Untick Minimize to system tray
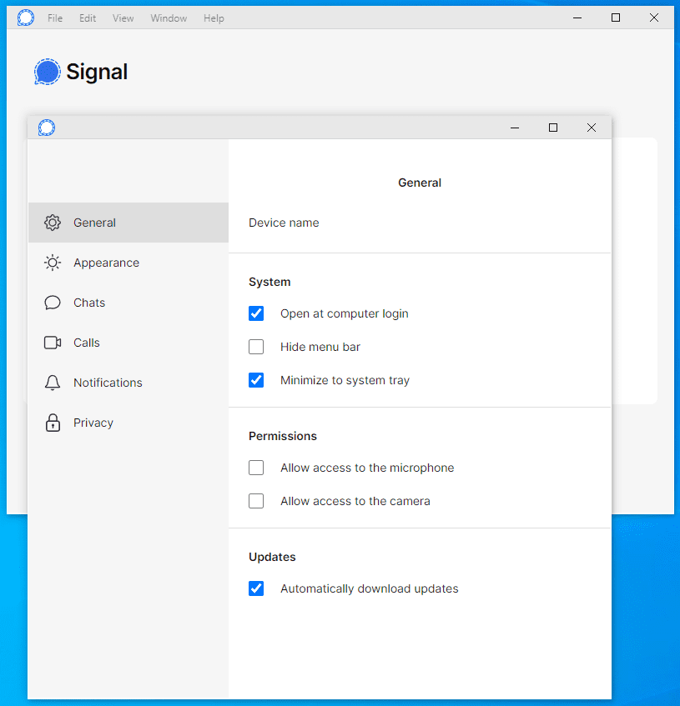The width and height of the screenshot is (680, 706). click(x=256, y=380)
